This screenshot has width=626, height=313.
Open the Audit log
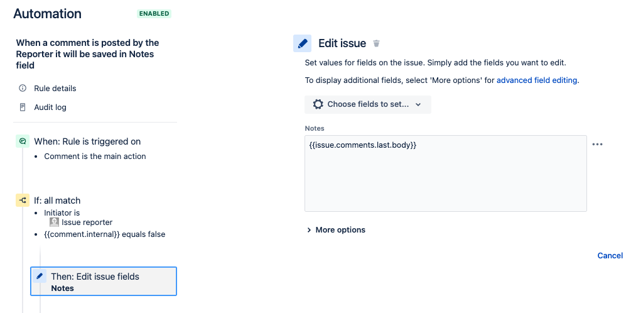point(50,107)
